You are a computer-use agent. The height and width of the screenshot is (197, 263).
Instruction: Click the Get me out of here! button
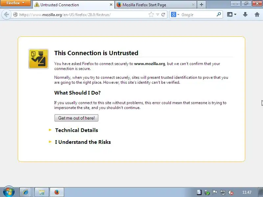76,118
